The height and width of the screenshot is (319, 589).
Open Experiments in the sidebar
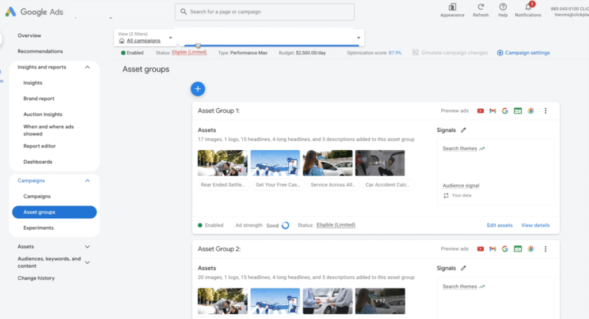point(39,228)
